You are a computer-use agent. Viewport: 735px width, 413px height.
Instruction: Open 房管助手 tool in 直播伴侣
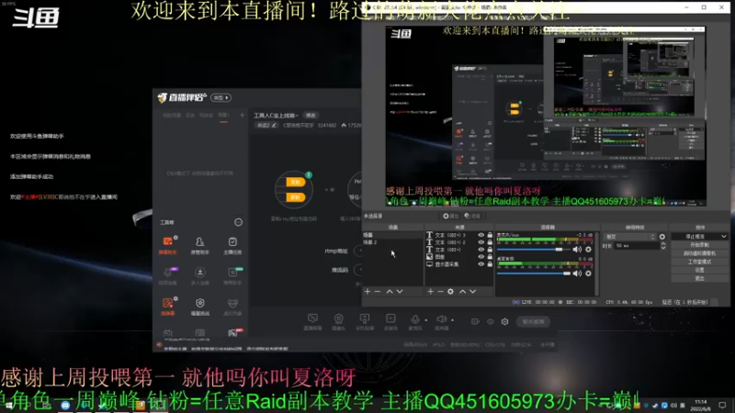pos(200,245)
